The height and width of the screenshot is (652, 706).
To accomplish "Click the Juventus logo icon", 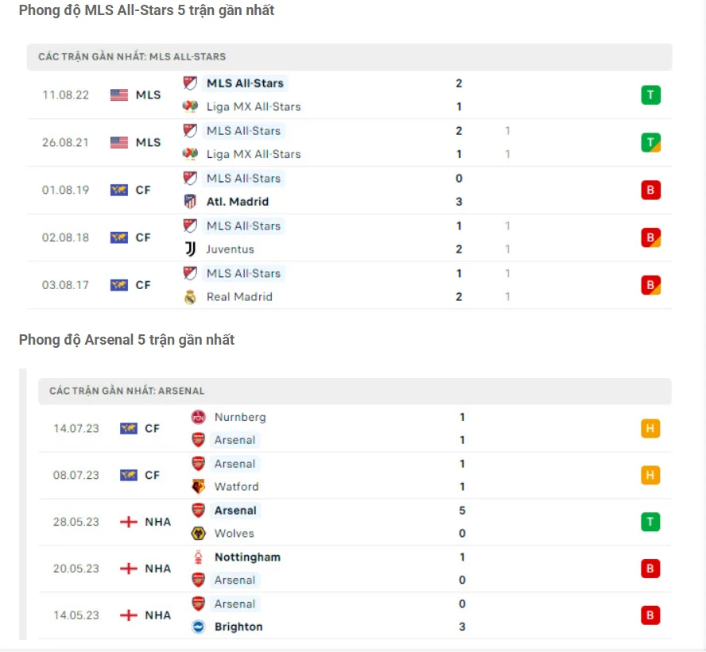I will 190,249.
